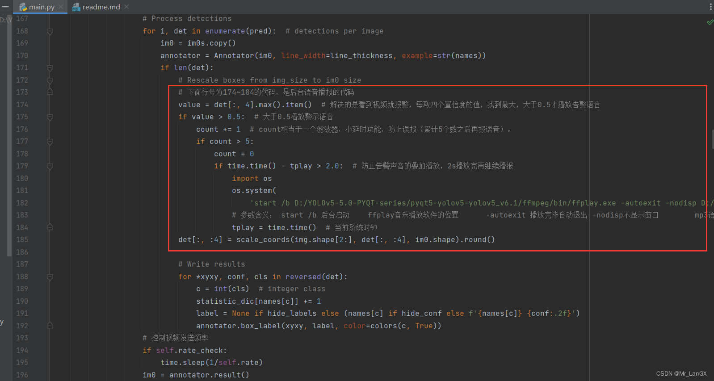Click the hide tool window dash icon
The image size is (714, 381).
point(5,7)
